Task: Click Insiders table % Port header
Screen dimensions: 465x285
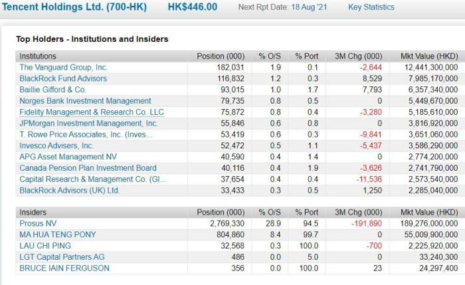Action: (x=307, y=213)
